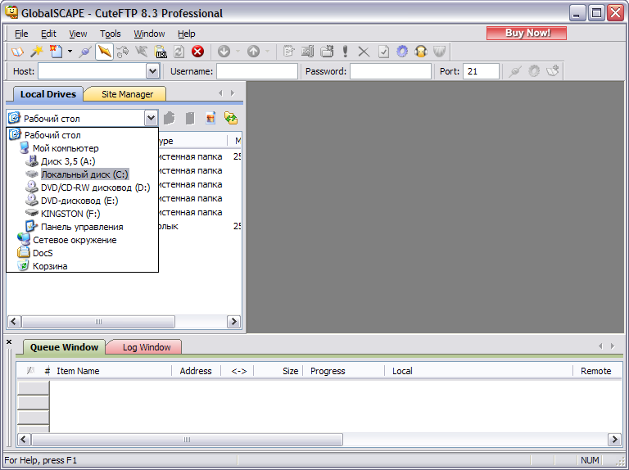Click the Rename toolbar icon
The image size is (629, 470).
(x=308, y=52)
